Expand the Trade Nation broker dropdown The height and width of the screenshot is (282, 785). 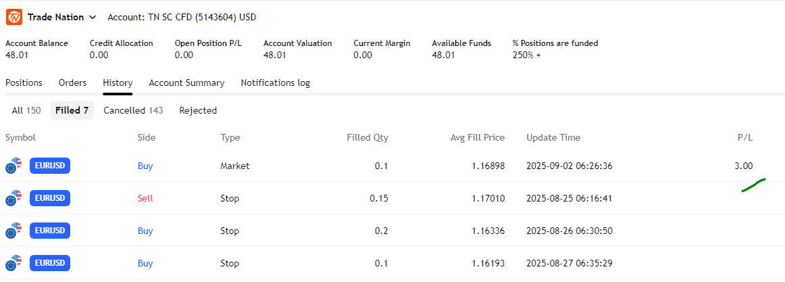[x=93, y=17]
